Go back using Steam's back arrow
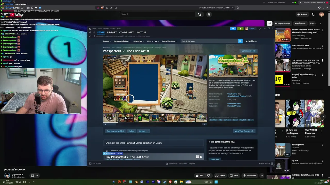This screenshot has height=185, width=330. [x=90, y=32]
